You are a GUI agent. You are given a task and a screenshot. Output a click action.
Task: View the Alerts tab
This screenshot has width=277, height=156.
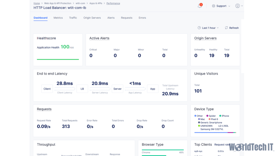point(111,18)
